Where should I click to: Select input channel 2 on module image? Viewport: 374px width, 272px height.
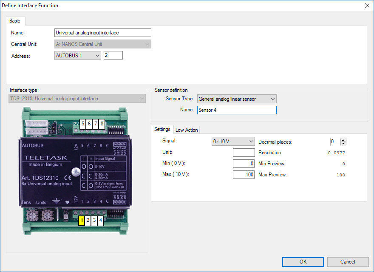[88, 220]
